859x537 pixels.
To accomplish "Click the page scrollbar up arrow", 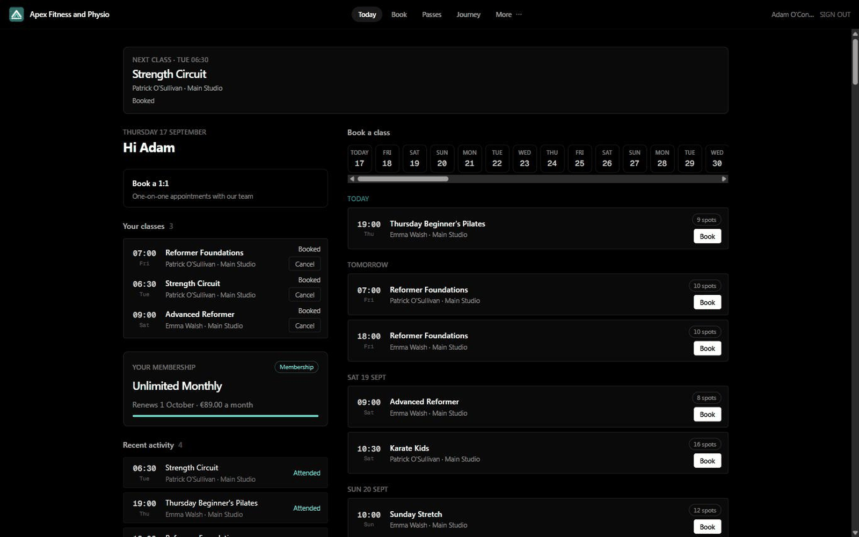I will click(x=855, y=33).
